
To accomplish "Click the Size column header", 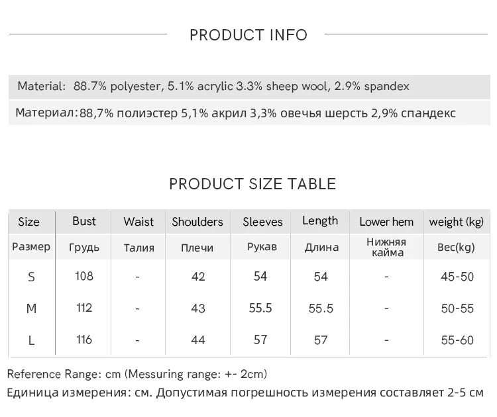I will click(29, 222).
